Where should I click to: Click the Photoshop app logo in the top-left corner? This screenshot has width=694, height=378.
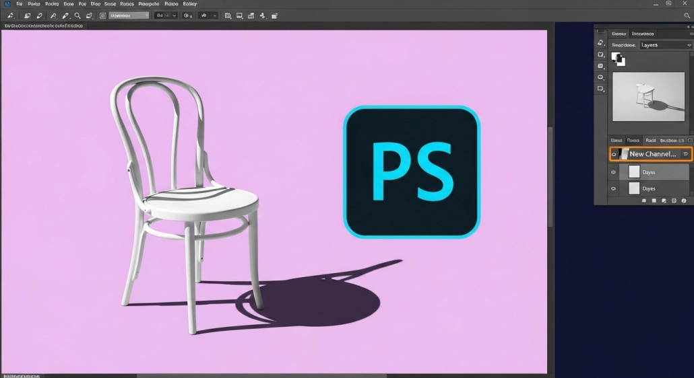click(x=7, y=3)
